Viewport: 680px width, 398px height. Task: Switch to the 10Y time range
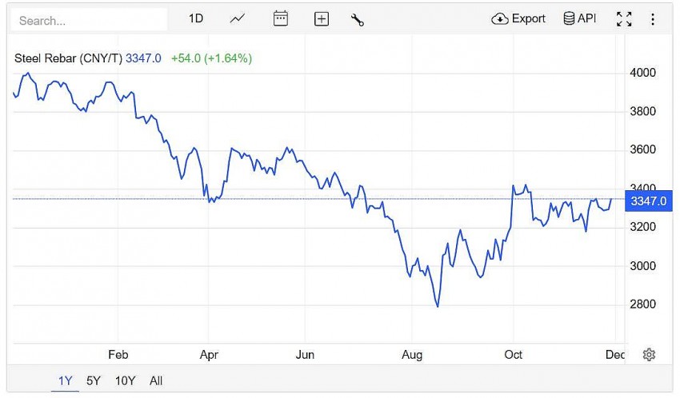click(125, 380)
